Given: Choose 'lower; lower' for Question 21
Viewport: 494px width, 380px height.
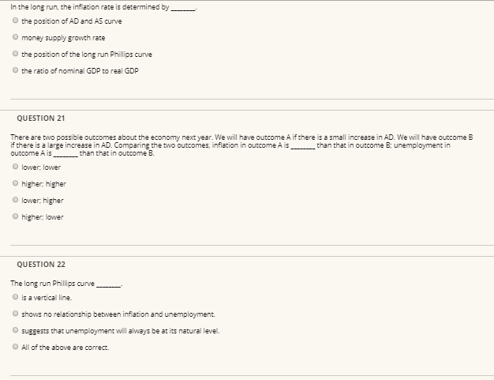Looking at the screenshot, I should tap(15, 167).
